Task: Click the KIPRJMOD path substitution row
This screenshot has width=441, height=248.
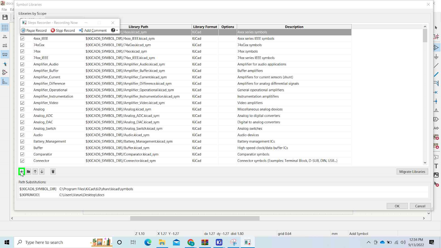Action: point(223,195)
